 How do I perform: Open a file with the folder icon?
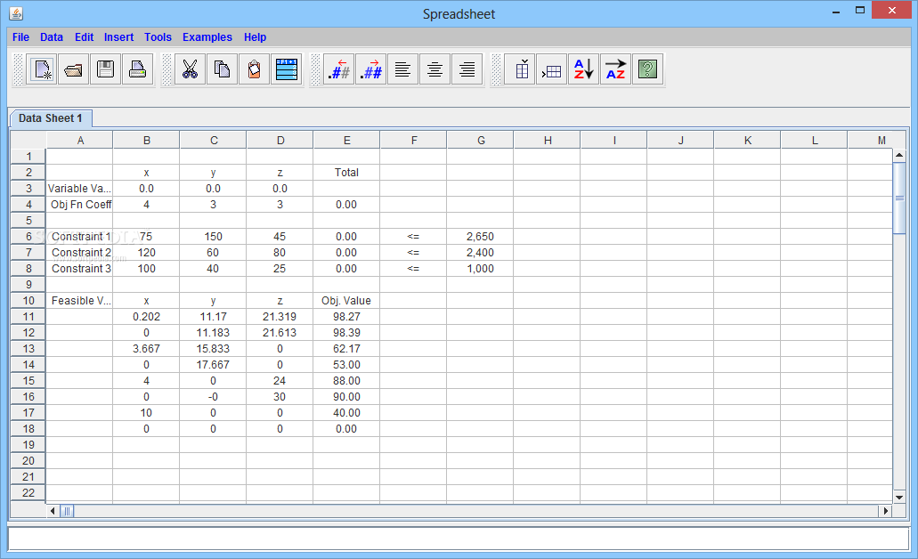pyautogui.click(x=74, y=69)
